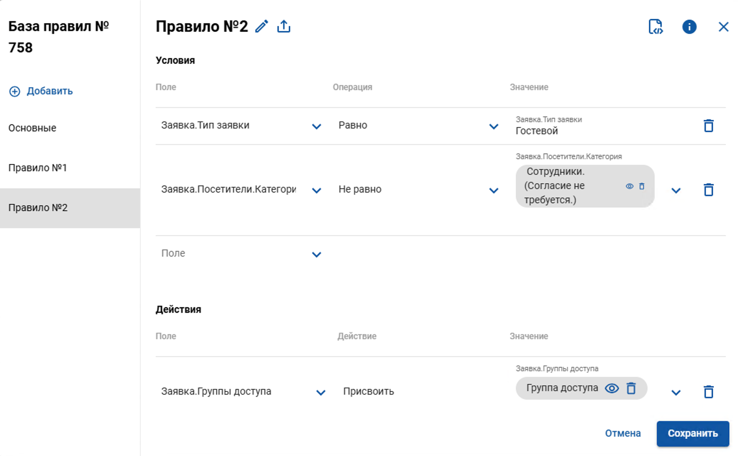Expand the empty Поле dropdown for new condition

pos(316,255)
